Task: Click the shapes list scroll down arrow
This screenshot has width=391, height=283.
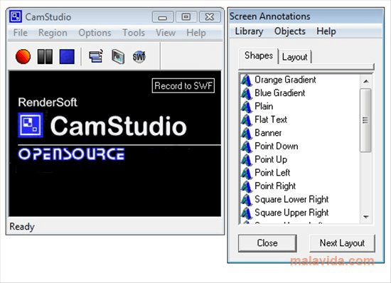Action: tap(366, 217)
